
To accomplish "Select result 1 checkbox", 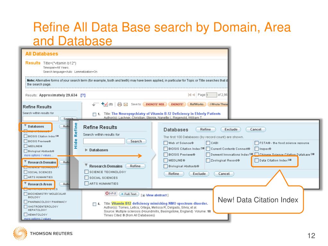I will pos(94,114).
